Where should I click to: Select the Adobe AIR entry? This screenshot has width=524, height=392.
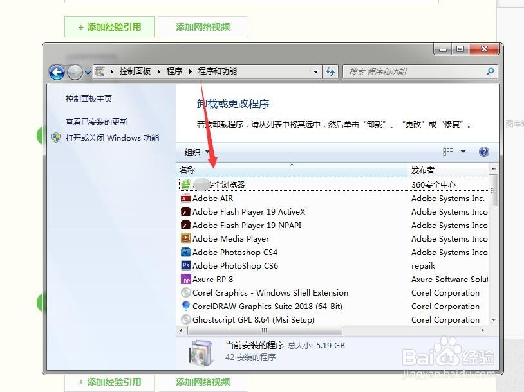tap(212, 199)
